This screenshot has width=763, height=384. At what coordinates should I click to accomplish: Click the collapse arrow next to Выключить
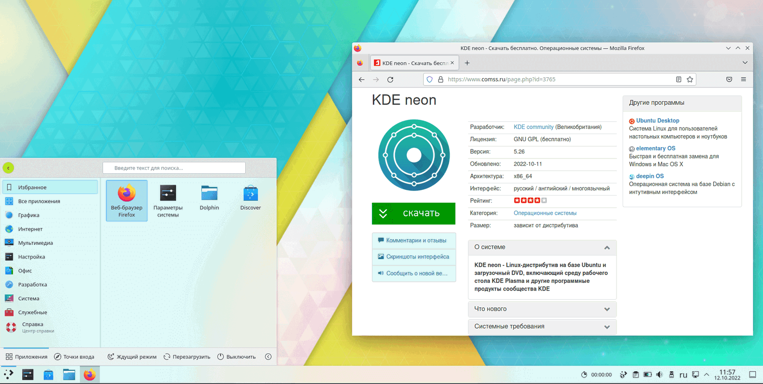pos(269,357)
